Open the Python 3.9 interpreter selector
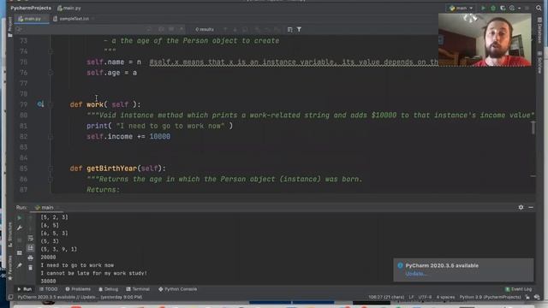The width and height of the screenshot is (548, 308). [490, 297]
